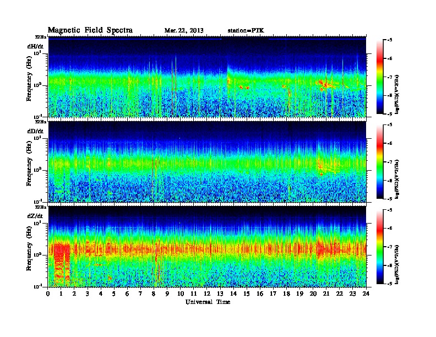Click the hour 14 tick label on the time axis

(x=233, y=294)
